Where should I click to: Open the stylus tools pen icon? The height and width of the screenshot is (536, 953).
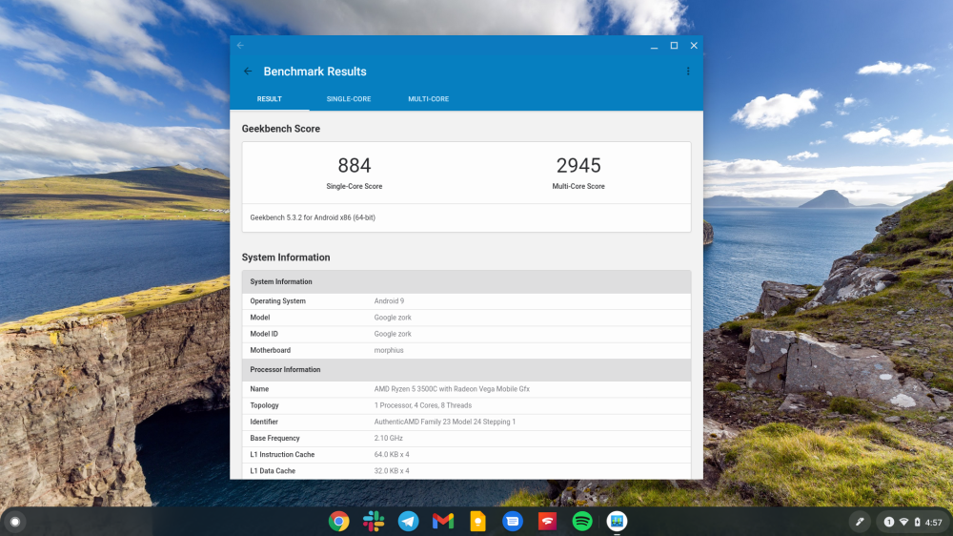pos(859,522)
